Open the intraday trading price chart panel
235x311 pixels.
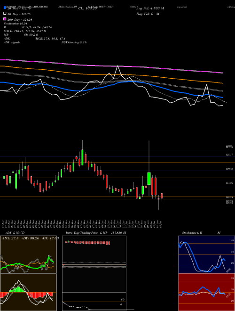(94, 273)
